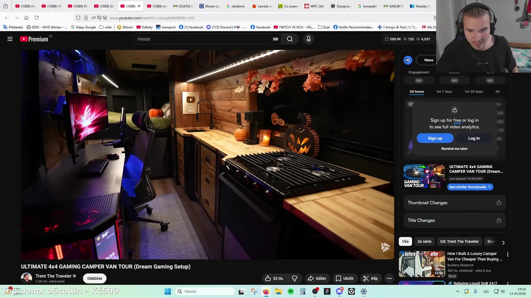Save the video with Uložit

[x=344, y=279]
